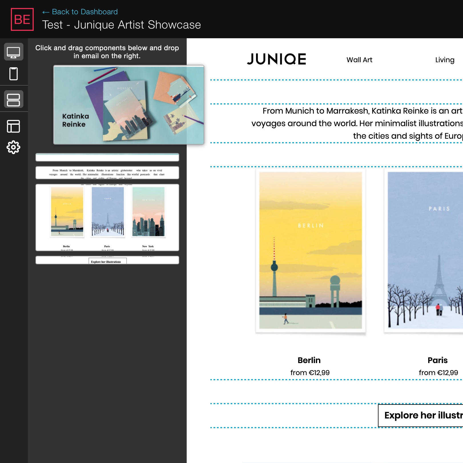Click the Berlin product title
Image resolution: width=463 pixels, height=463 pixels.
(x=309, y=360)
